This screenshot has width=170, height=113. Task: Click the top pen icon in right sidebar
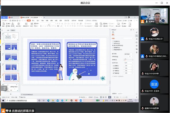137,32
